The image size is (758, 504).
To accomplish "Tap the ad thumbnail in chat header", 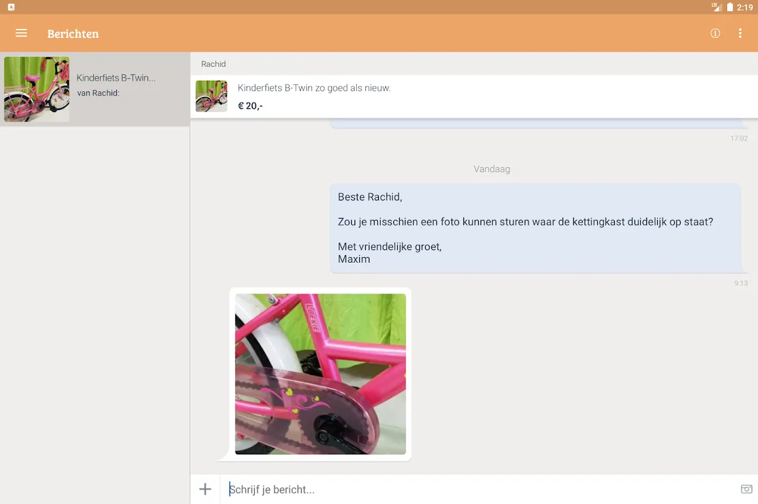I will [211, 96].
